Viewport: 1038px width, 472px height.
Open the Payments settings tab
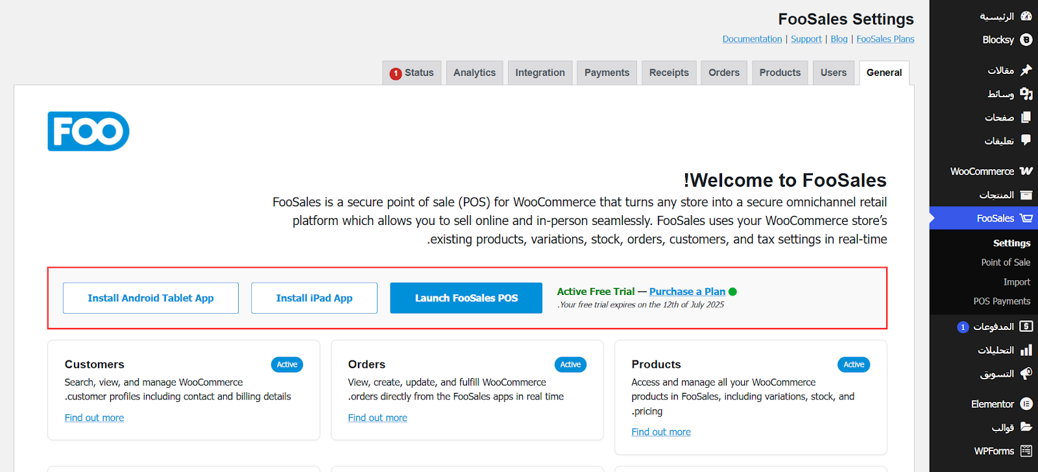(x=607, y=73)
